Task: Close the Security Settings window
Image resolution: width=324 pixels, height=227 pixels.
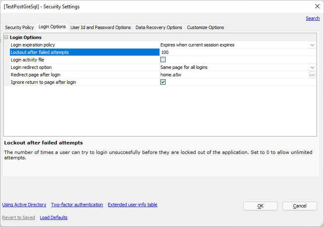Action: click(x=317, y=6)
